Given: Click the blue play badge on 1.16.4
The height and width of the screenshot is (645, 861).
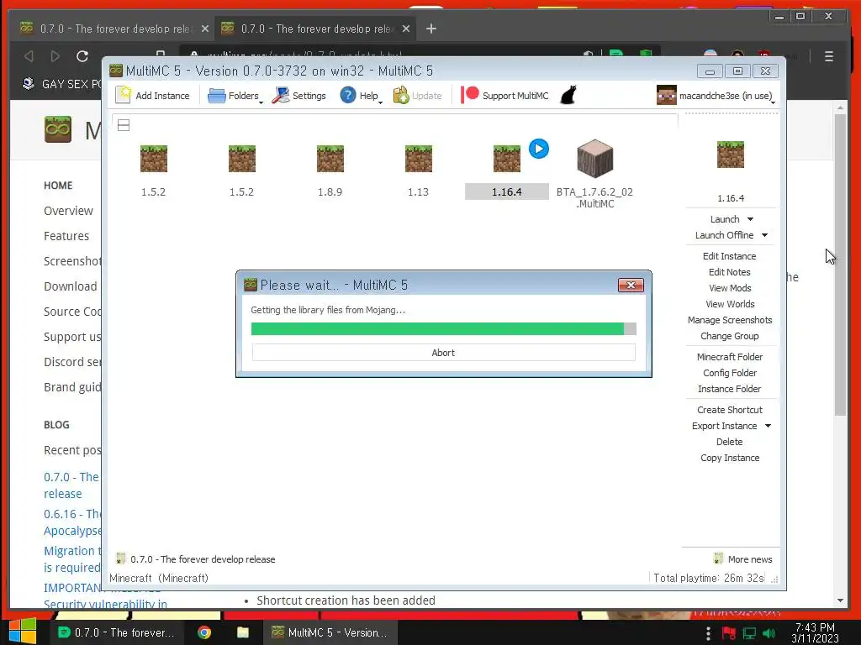Looking at the screenshot, I should pos(539,149).
